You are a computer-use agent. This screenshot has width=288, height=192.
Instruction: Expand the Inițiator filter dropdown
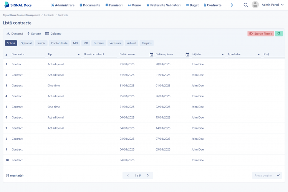pyautogui.click(x=223, y=55)
